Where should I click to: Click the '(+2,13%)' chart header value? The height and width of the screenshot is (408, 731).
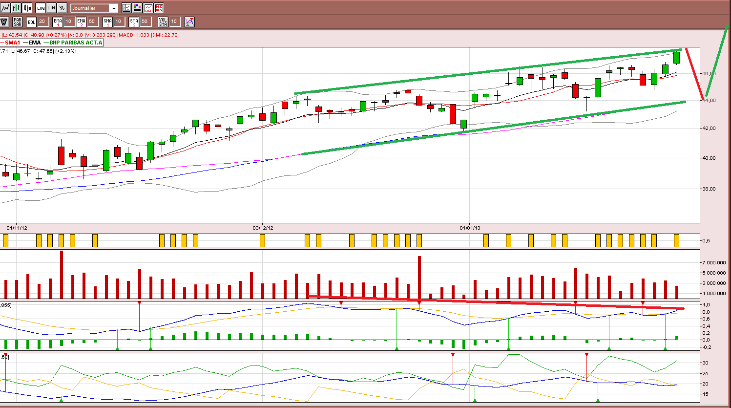66,51
